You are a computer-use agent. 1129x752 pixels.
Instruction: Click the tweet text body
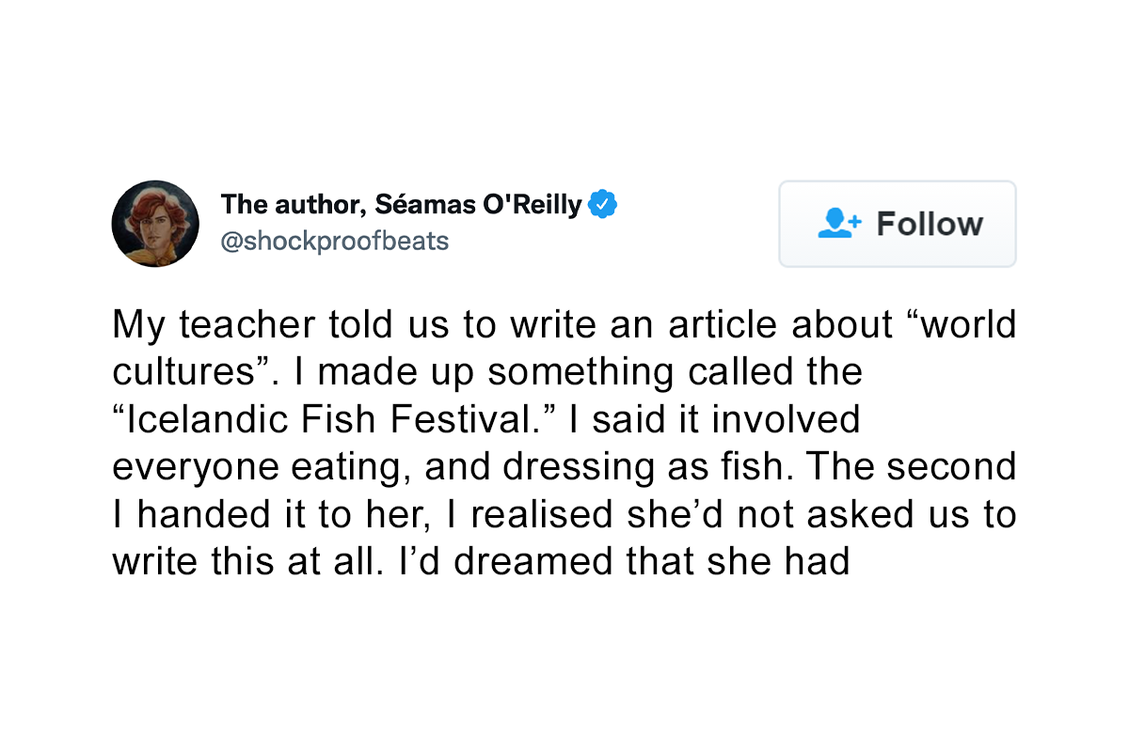tap(564, 442)
